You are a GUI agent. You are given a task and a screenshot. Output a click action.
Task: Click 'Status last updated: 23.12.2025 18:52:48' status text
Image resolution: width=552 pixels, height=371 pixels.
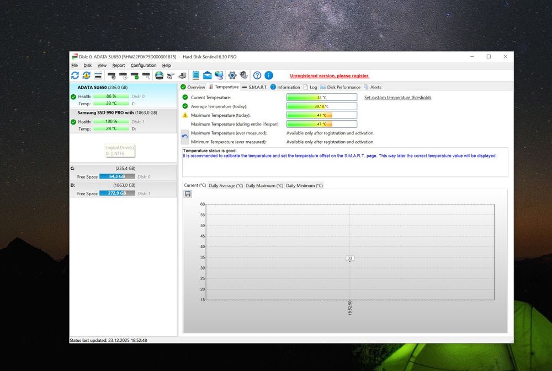coord(108,341)
